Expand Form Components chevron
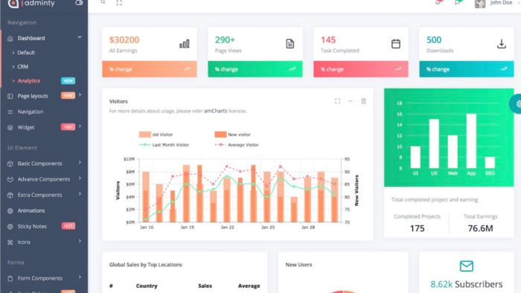This screenshot has width=521, height=293. [80, 277]
